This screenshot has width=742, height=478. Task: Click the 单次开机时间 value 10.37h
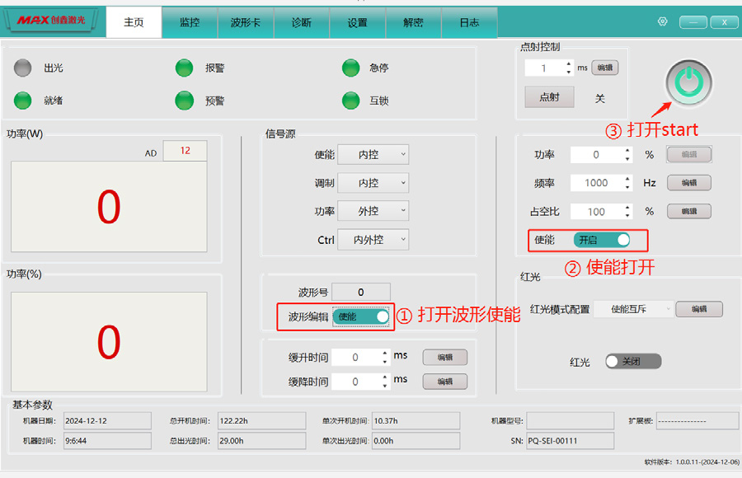[416, 421]
